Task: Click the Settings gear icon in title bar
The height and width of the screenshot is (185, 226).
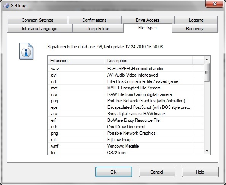Action: click(x=6, y=6)
